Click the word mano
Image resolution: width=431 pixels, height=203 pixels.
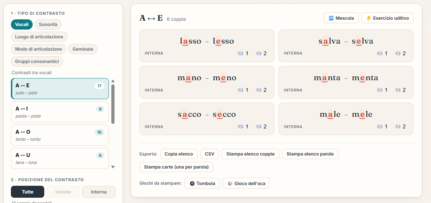pos(189,78)
